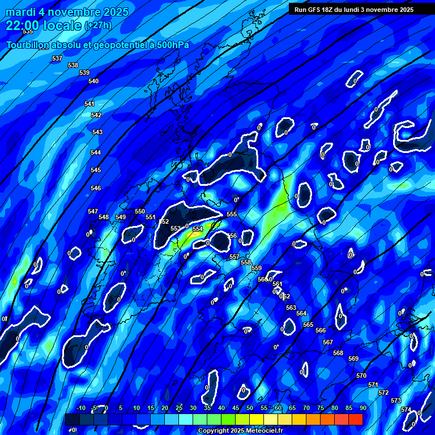Click the date title mardi 4 novembre 2025
Viewport: 435px width, 435px height.
point(67,12)
